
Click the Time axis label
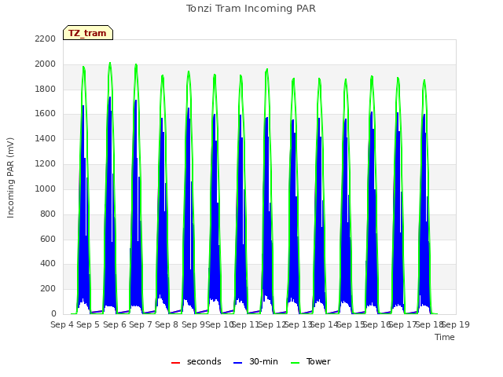[445, 337]
